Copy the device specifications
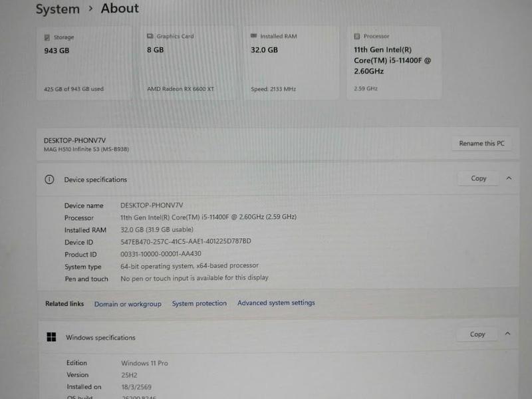 point(478,178)
